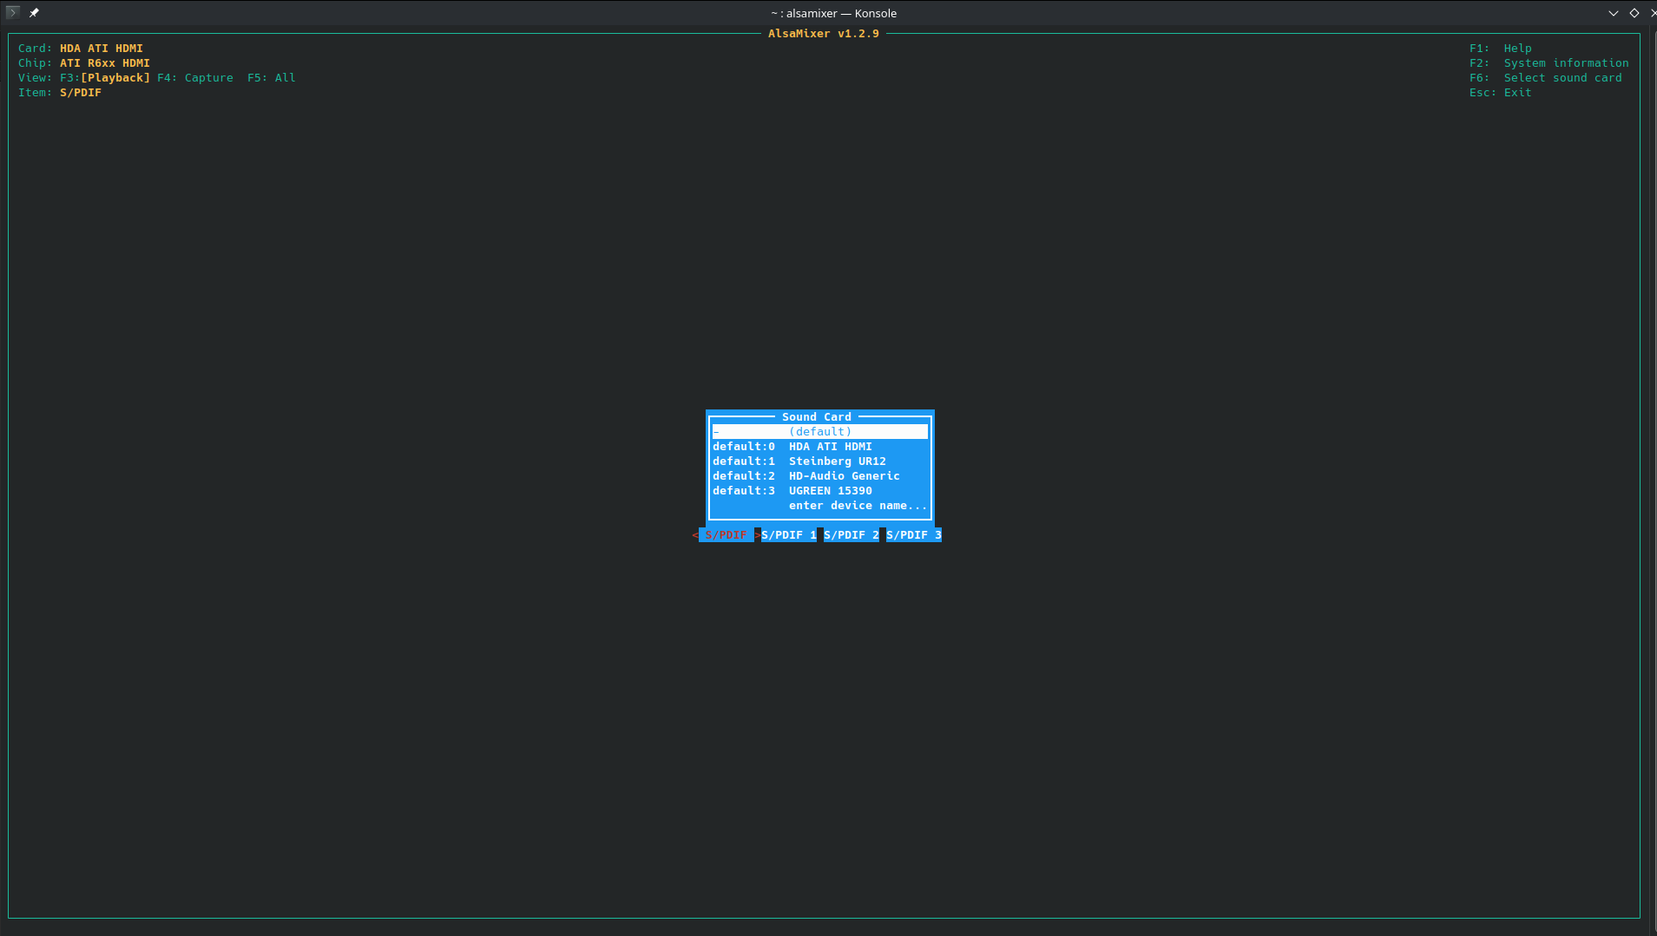Image resolution: width=1657 pixels, height=936 pixels.
Task: Minimize the Konsole window
Action: tap(1613, 13)
